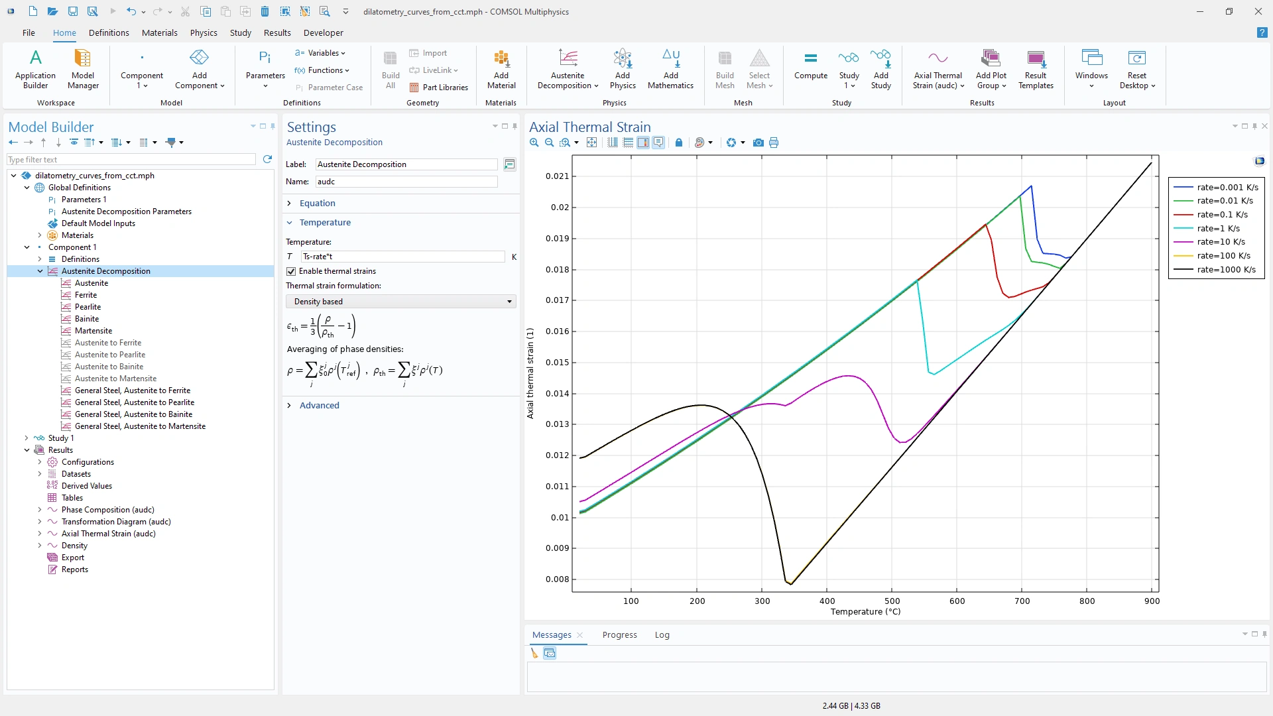Expand the Equation section
Screen dimensions: 1273x716
pyautogui.click(x=317, y=204)
